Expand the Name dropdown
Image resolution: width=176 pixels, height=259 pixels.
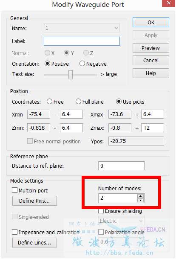116,28
